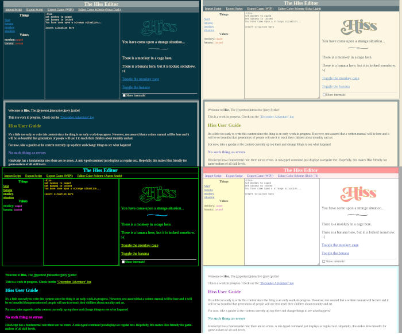Click 'Toggle the banana' in Agent Smith preview
The width and height of the screenshot is (402, 334).
pos(135,253)
